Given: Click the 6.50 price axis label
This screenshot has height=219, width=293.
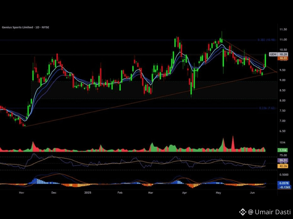Looking at the screenshot, I should pyautogui.click(x=282, y=131).
